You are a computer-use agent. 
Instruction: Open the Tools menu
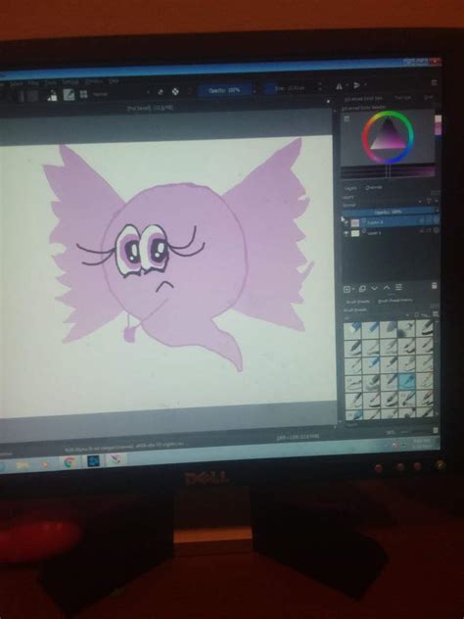(50, 83)
